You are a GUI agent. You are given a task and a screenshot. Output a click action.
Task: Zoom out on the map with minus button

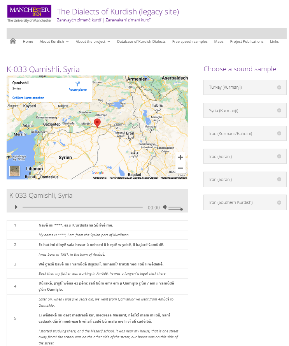[x=180, y=168]
